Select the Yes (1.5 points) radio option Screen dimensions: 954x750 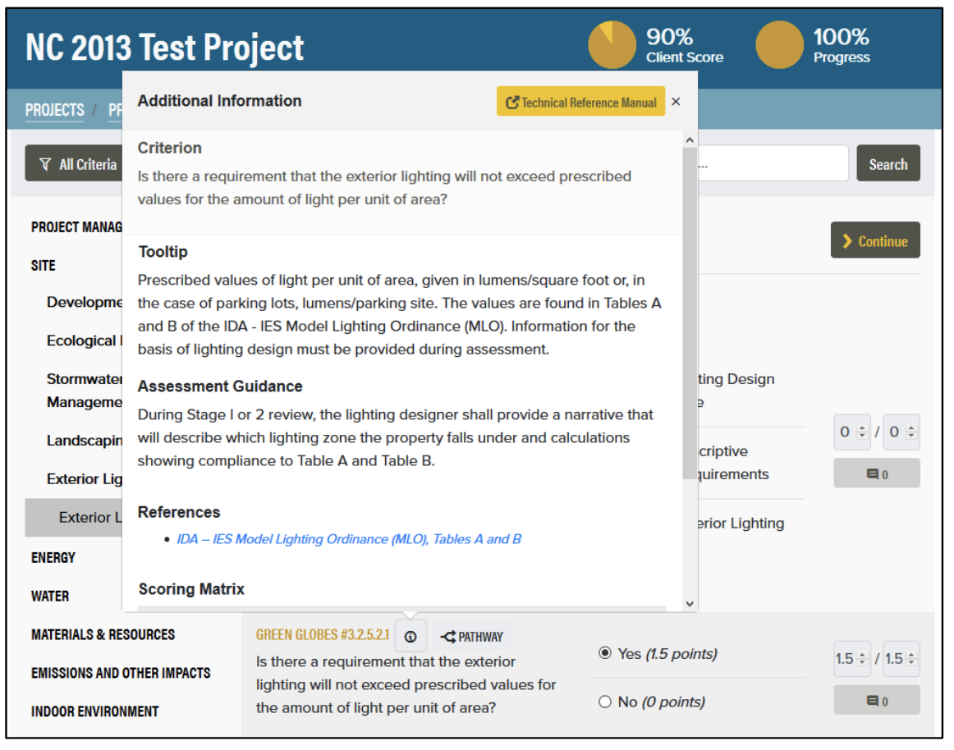point(606,654)
